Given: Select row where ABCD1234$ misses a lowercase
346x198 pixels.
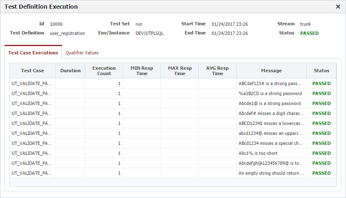Looking at the screenshot, I should click(x=173, y=123).
